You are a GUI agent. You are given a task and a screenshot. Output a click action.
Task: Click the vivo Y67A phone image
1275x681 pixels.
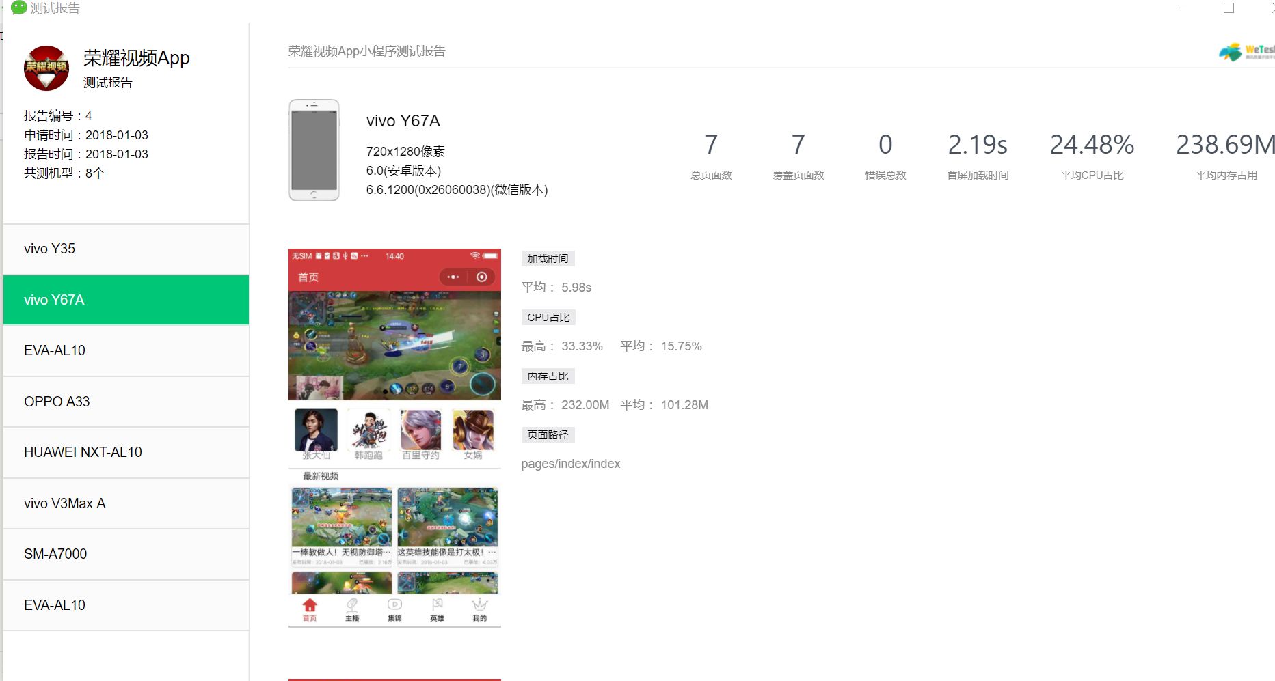[x=314, y=150]
